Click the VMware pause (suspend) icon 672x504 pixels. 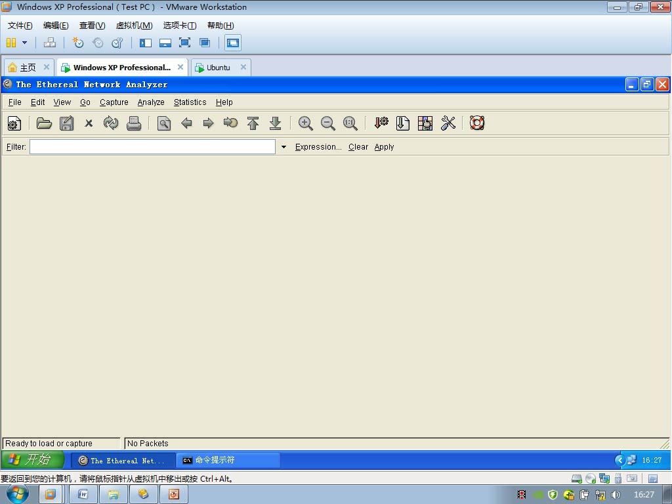click(x=12, y=43)
